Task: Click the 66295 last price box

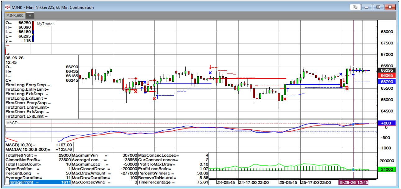Action: [x=387, y=70]
